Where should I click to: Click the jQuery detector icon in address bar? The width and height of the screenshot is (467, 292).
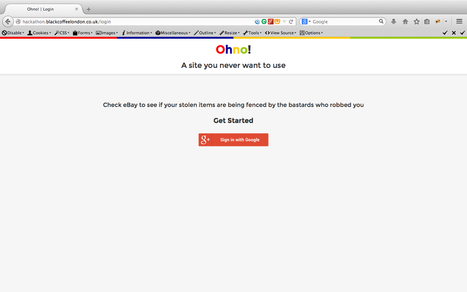tap(258, 22)
